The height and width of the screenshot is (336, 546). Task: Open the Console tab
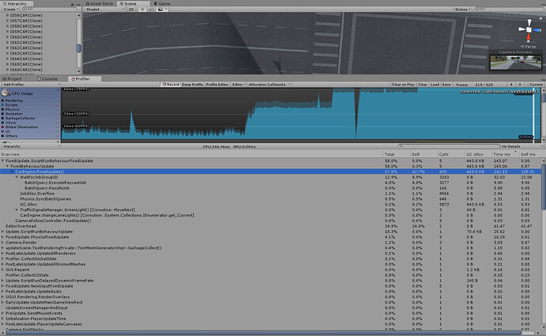click(47, 79)
